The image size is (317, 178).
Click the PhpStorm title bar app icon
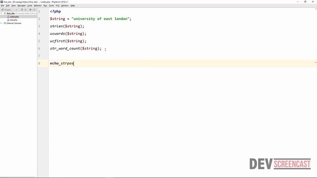pyautogui.click(x=1, y=2)
